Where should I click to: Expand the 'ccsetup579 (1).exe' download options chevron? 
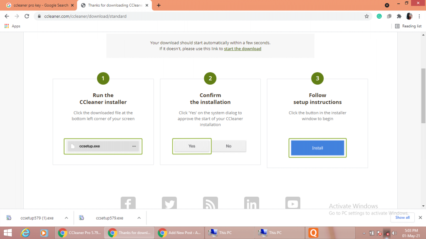pos(66,217)
